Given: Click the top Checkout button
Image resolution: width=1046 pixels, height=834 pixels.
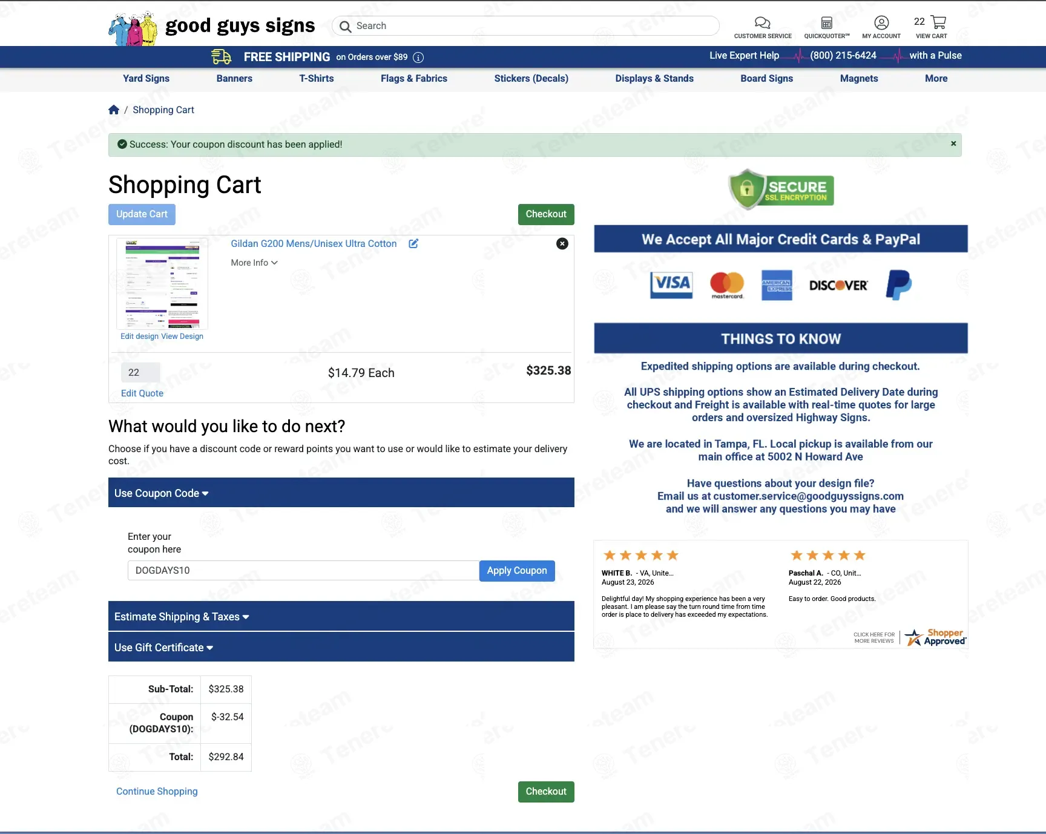Looking at the screenshot, I should pyautogui.click(x=546, y=214).
